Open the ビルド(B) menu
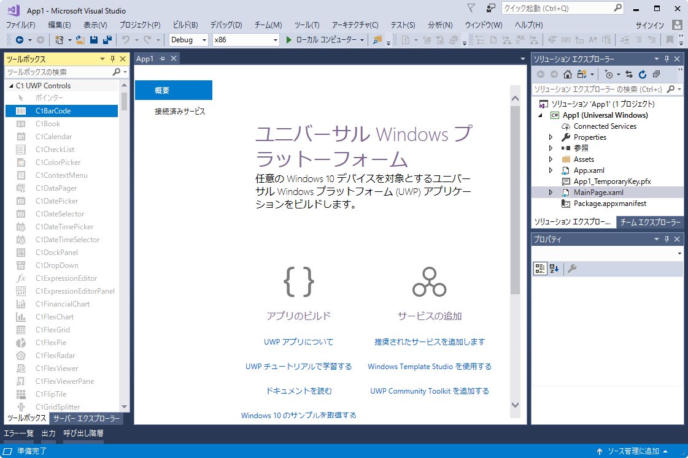Image resolution: width=688 pixels, height=458 pixels. [x=185, y=25]
